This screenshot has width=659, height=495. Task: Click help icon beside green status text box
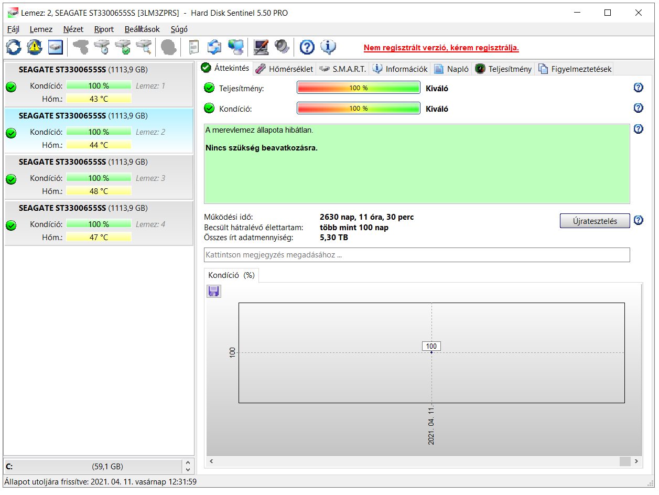[638, 129]
